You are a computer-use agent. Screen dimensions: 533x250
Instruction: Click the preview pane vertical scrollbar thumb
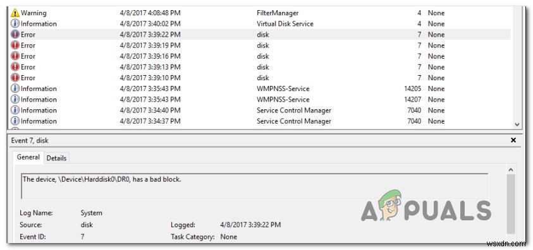[511, 203]
